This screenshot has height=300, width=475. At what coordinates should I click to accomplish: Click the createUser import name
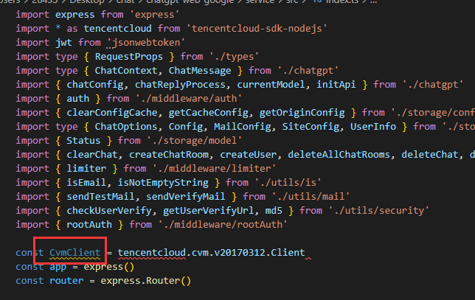248,155
